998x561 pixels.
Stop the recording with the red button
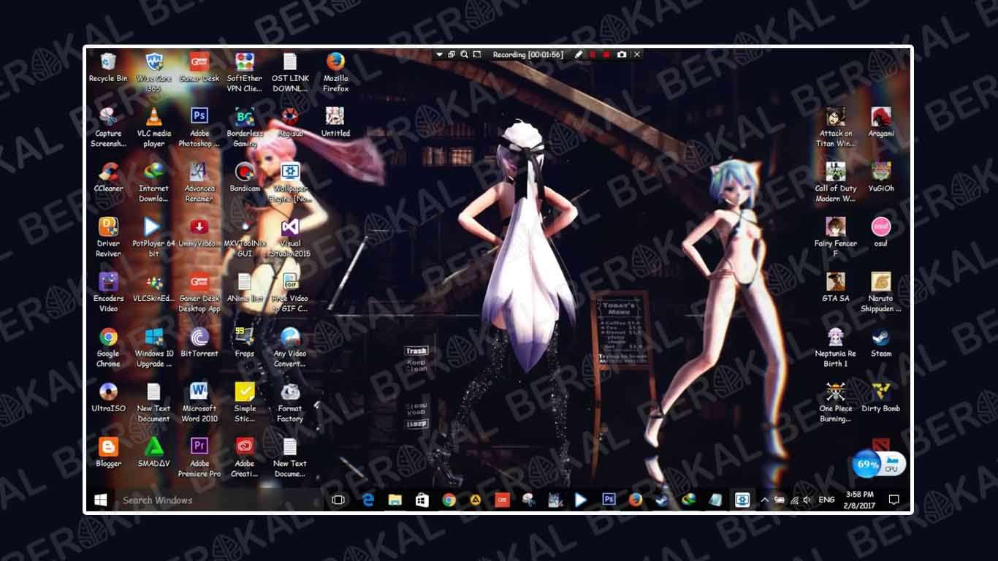point(607,54)
